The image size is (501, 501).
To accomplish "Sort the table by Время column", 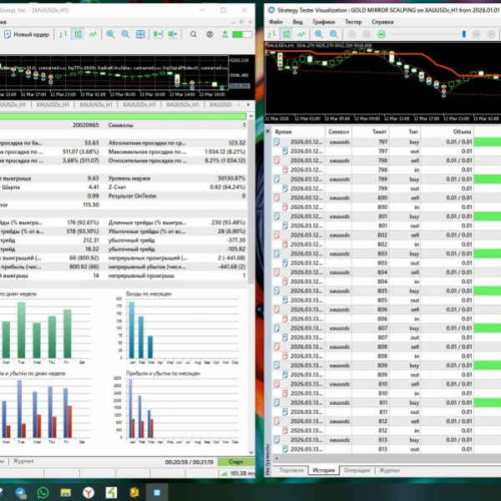I will click(x=285, y=132).
